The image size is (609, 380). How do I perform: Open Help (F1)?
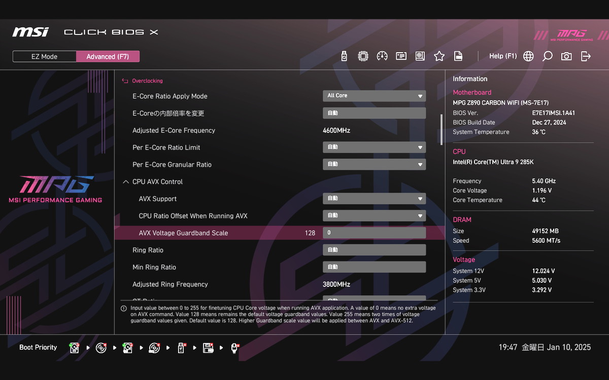click(503, 56)
